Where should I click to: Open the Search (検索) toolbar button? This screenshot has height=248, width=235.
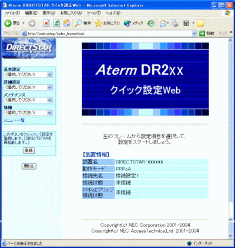[83, 24]
